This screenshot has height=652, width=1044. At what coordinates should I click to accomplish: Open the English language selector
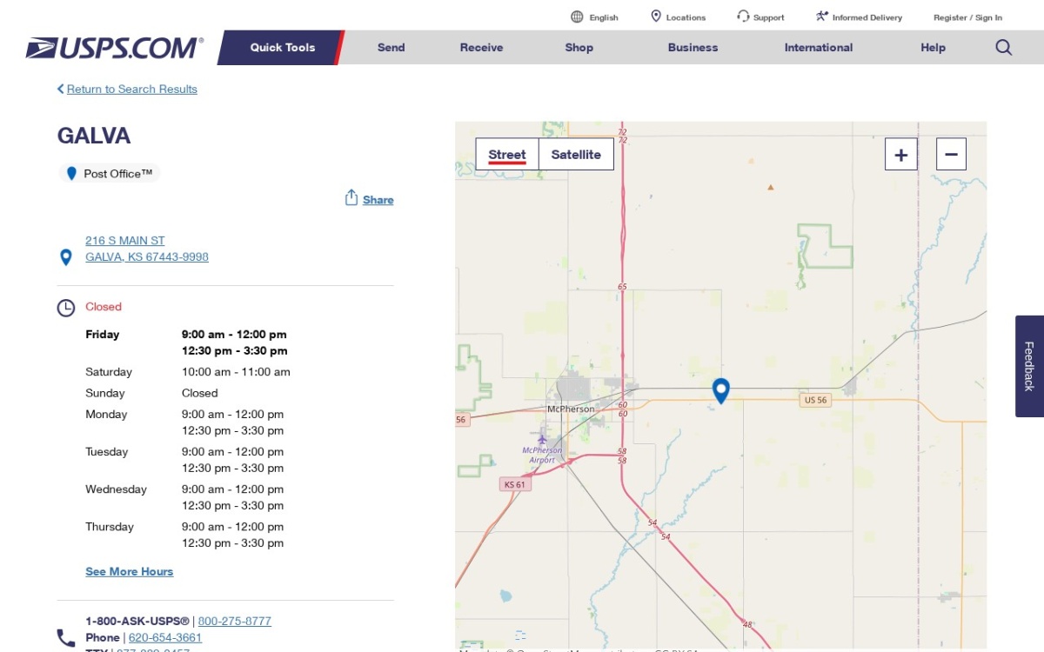pos(604,17)
